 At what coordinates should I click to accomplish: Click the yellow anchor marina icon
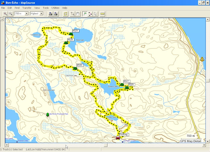202,59
